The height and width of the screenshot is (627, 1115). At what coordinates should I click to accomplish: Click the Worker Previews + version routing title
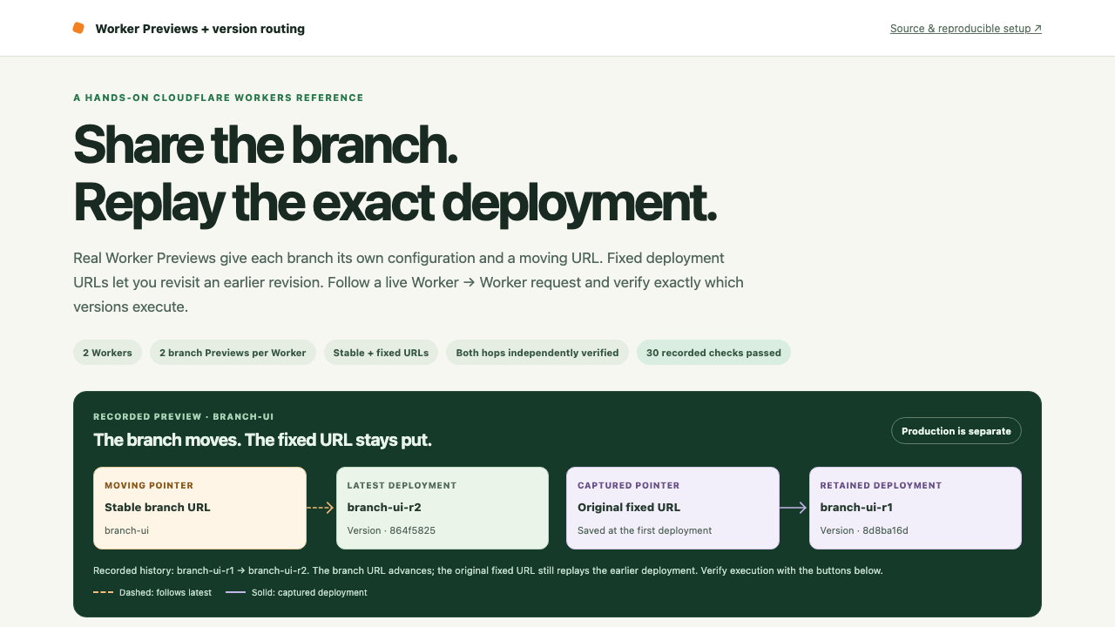pos(200,29)
